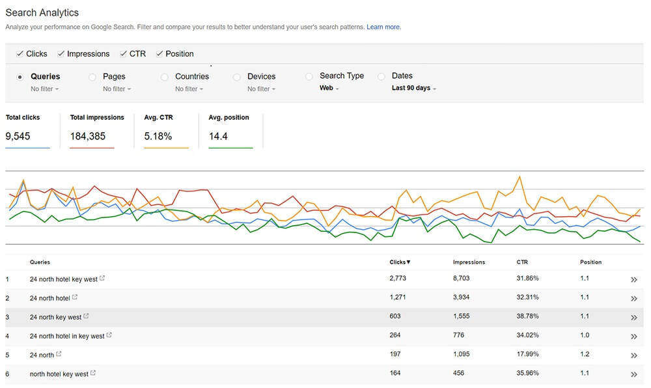
Task: Click double-arrow icon in row 4 (264 clicks)
Action: click(634, 337)
